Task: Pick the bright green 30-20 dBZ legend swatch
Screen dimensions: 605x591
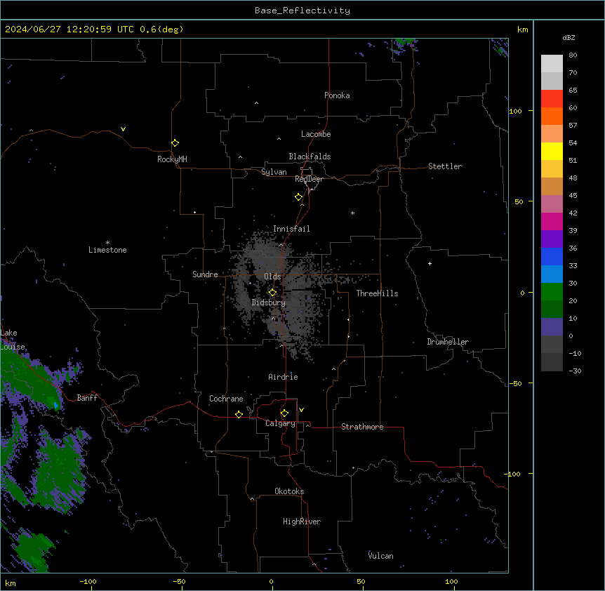Action: pyautogui.click(x=552, y=292)
